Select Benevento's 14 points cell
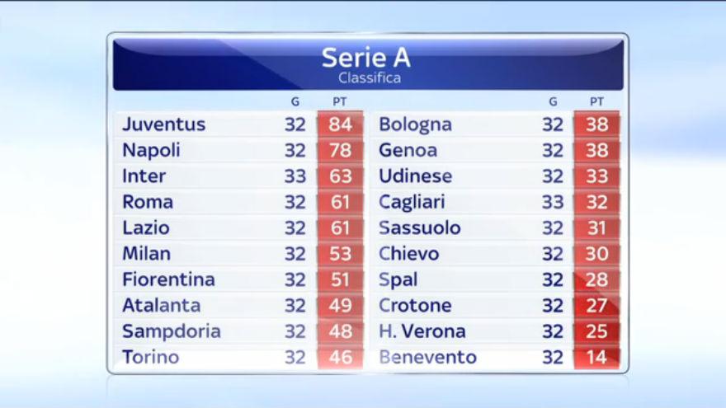The height and width of the screenshot is (408, 726). 596,357
